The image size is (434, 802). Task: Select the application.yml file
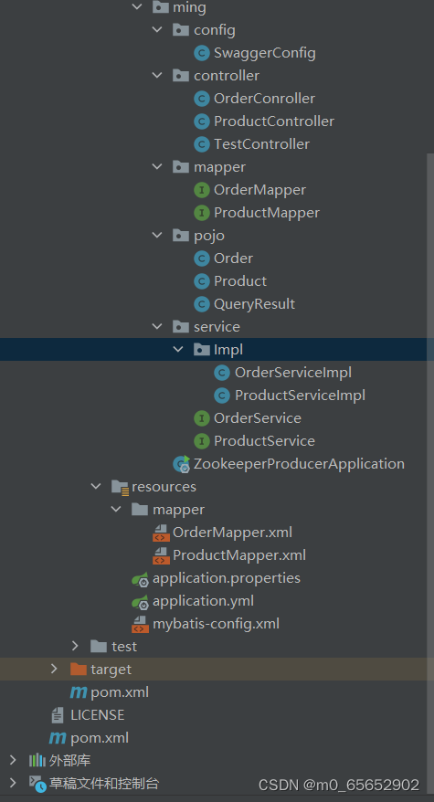pos(203,601)
